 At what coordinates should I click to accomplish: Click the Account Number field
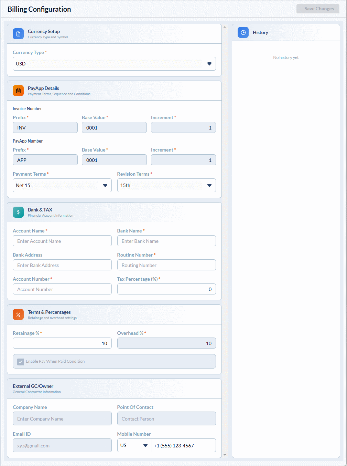pyautogui.click(x=62, y=289)
